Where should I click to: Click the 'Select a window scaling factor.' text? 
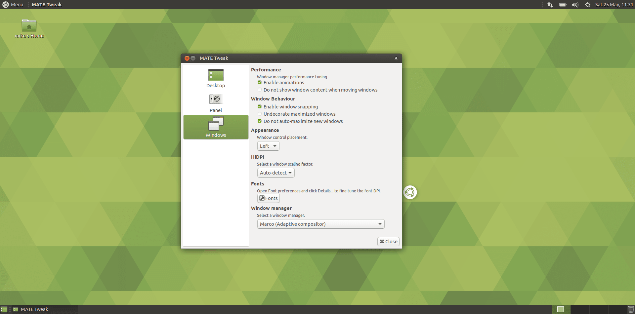285,164
